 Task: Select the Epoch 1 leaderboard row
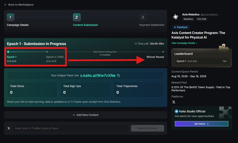(x=202, y=61)
